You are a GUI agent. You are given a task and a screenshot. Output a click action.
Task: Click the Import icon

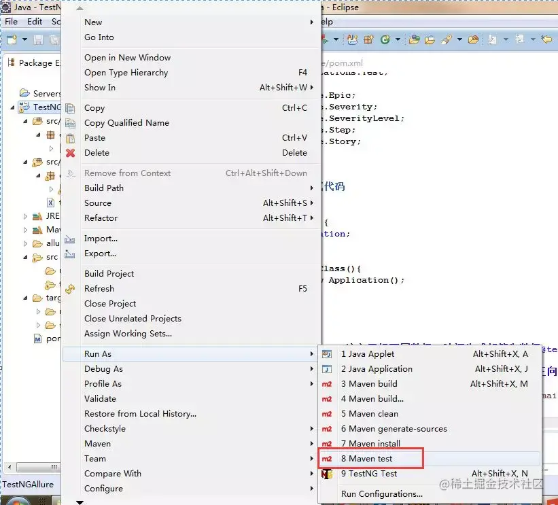click(70, 239)
